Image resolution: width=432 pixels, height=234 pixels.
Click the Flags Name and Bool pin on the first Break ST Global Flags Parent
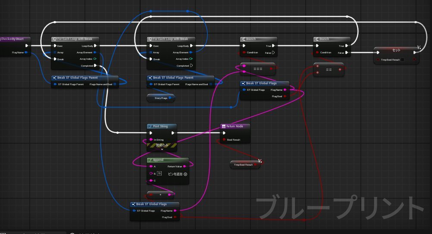coord(114,84)
